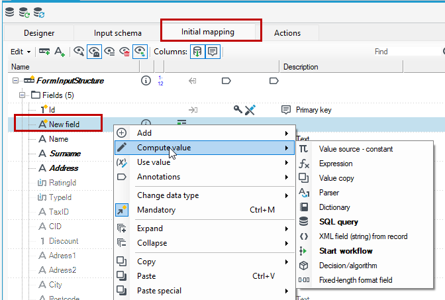
Task: Expand the Annotations submenu arrow
Action: (x=287, y=177)
